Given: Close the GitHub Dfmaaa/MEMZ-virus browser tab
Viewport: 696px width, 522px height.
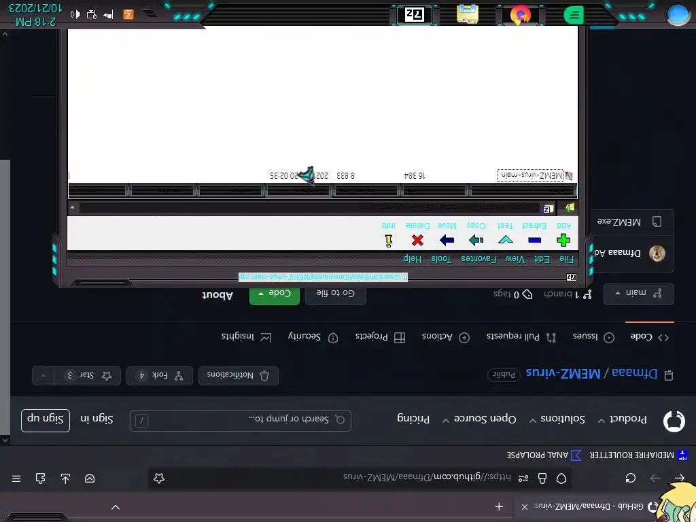Looking at the screenshot, I should pos(524,506).
